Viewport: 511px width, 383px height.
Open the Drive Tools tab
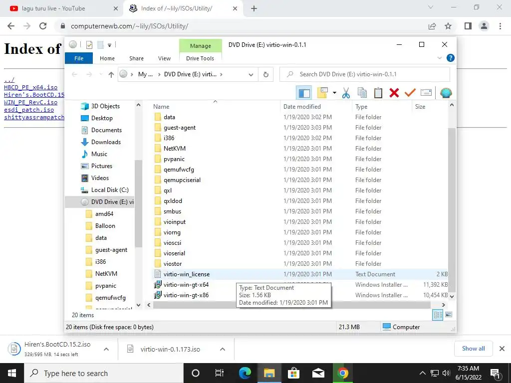tap(200, 58)
